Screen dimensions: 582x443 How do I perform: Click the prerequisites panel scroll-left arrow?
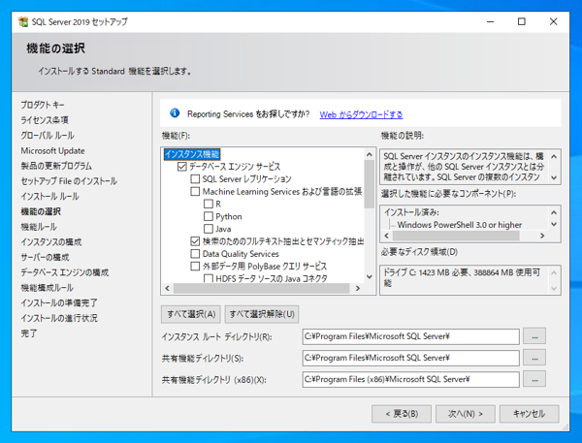click(x=386, y=236)
